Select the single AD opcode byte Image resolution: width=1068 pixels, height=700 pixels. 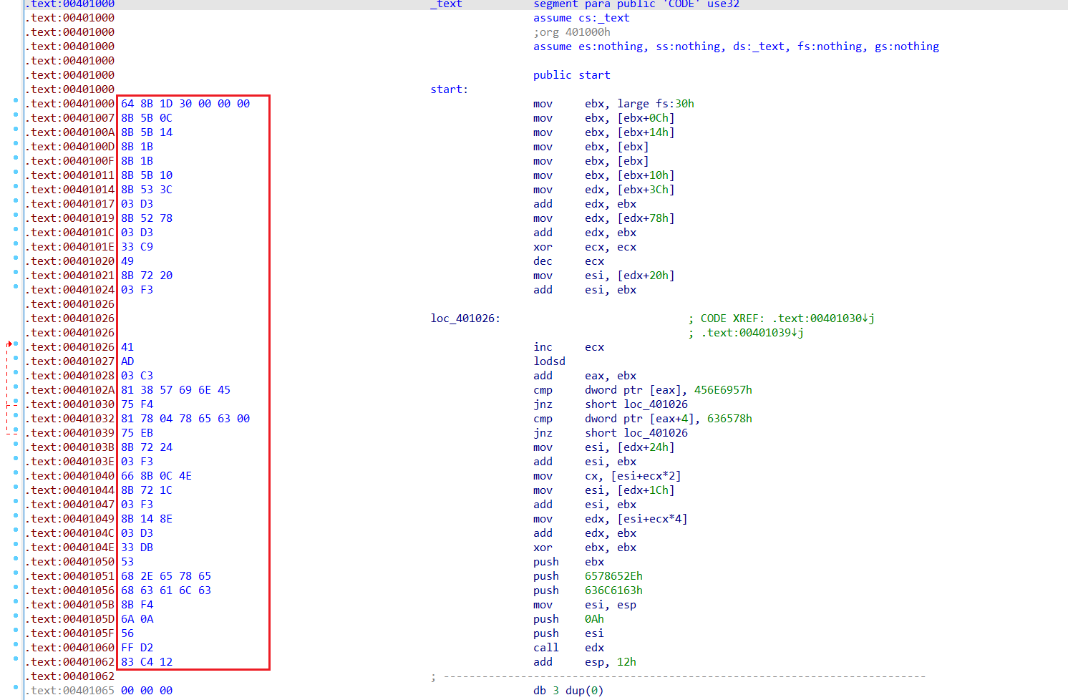(x=127, y=361)
